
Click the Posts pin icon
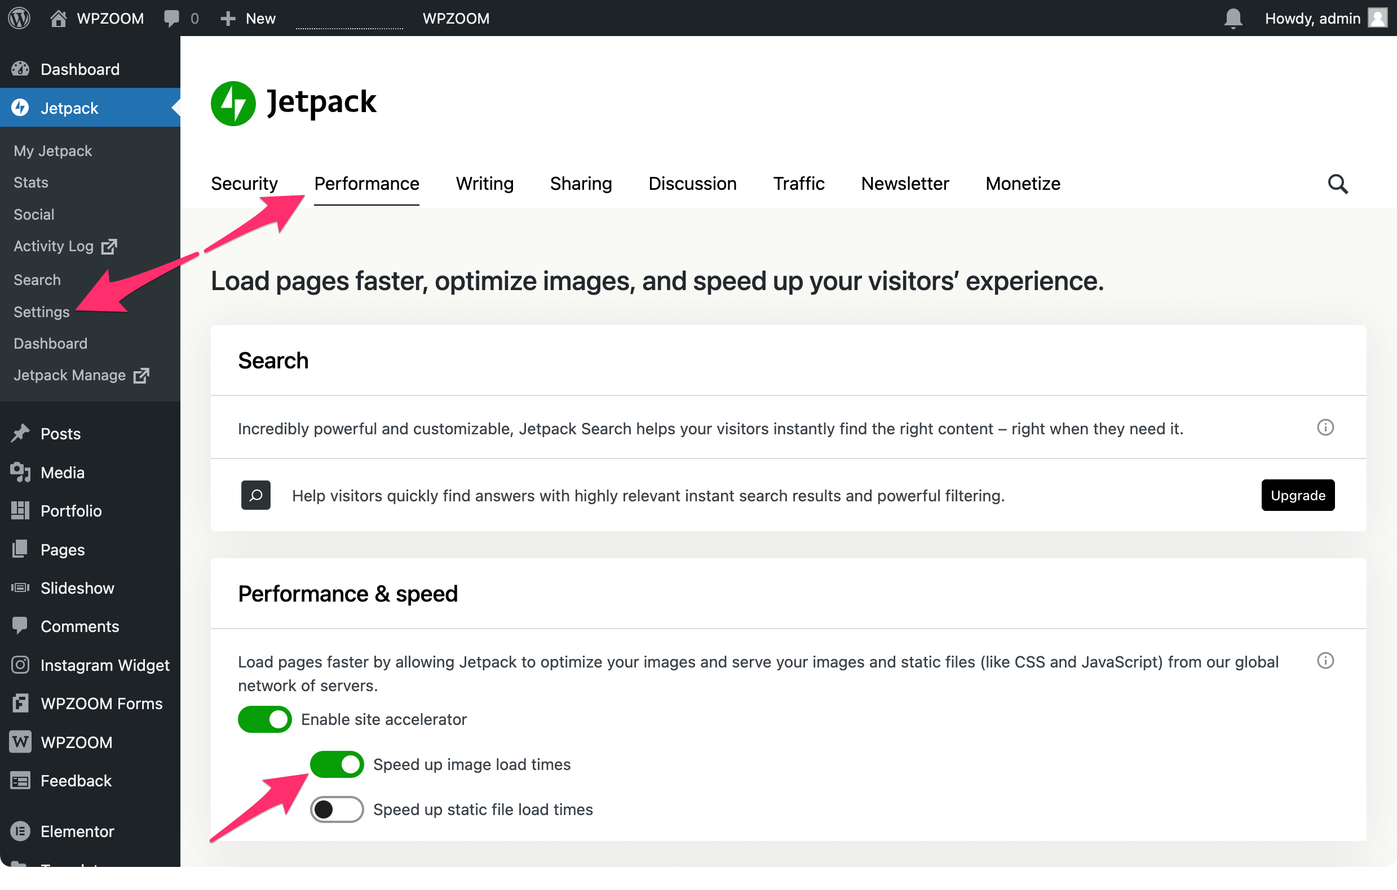[20, 433]
